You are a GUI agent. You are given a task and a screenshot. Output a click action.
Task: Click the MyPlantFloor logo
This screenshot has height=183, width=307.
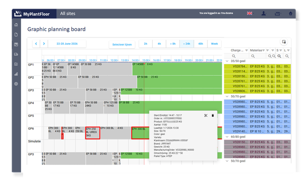point(32,14)
